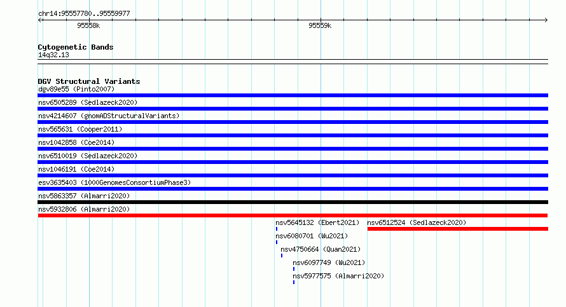This screenshot has height=307, width=566.
Task: Select the small blue mark under nsv6097749 (Wu2021)
Action: (294, 269)
